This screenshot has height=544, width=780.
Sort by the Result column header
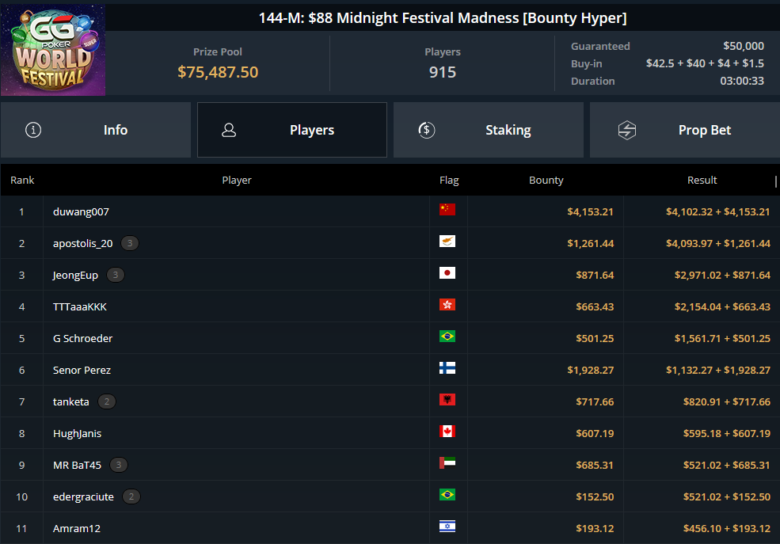pos(702,181)
